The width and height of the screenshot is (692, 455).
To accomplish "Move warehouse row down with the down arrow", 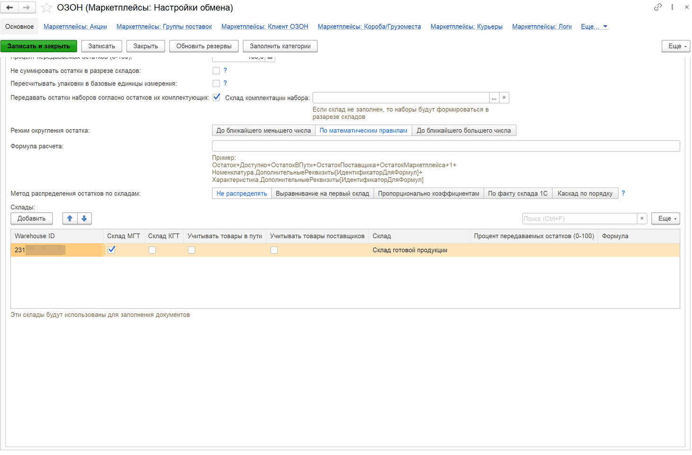I will coord(84,218).
